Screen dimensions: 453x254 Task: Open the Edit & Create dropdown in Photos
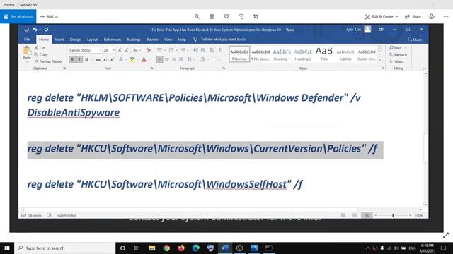click(382, 16)
